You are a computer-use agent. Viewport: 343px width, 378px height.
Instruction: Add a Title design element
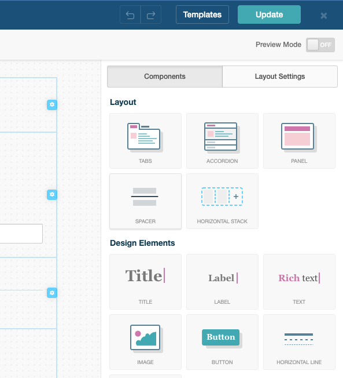coord(145,282)
